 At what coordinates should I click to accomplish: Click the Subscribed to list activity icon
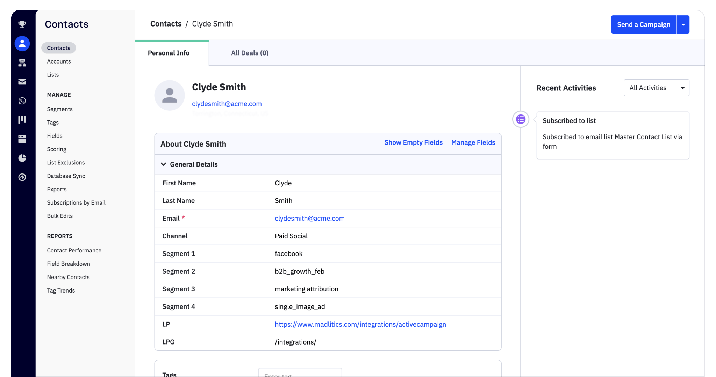click(x=521, y=119)
